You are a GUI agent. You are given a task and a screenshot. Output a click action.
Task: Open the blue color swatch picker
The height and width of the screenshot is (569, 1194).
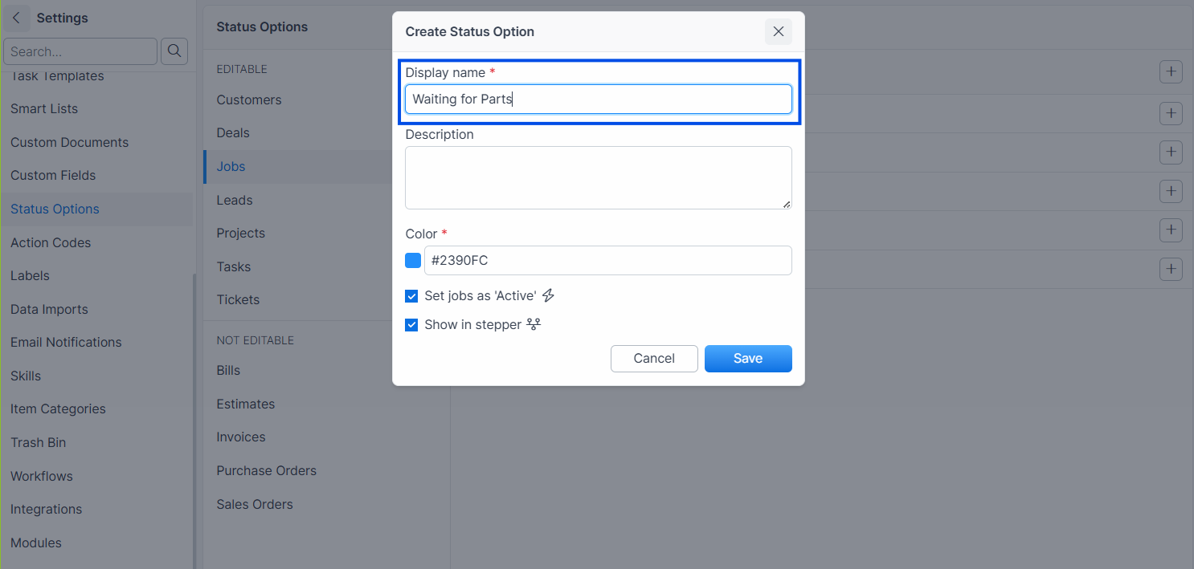click(x=413, y=260)
